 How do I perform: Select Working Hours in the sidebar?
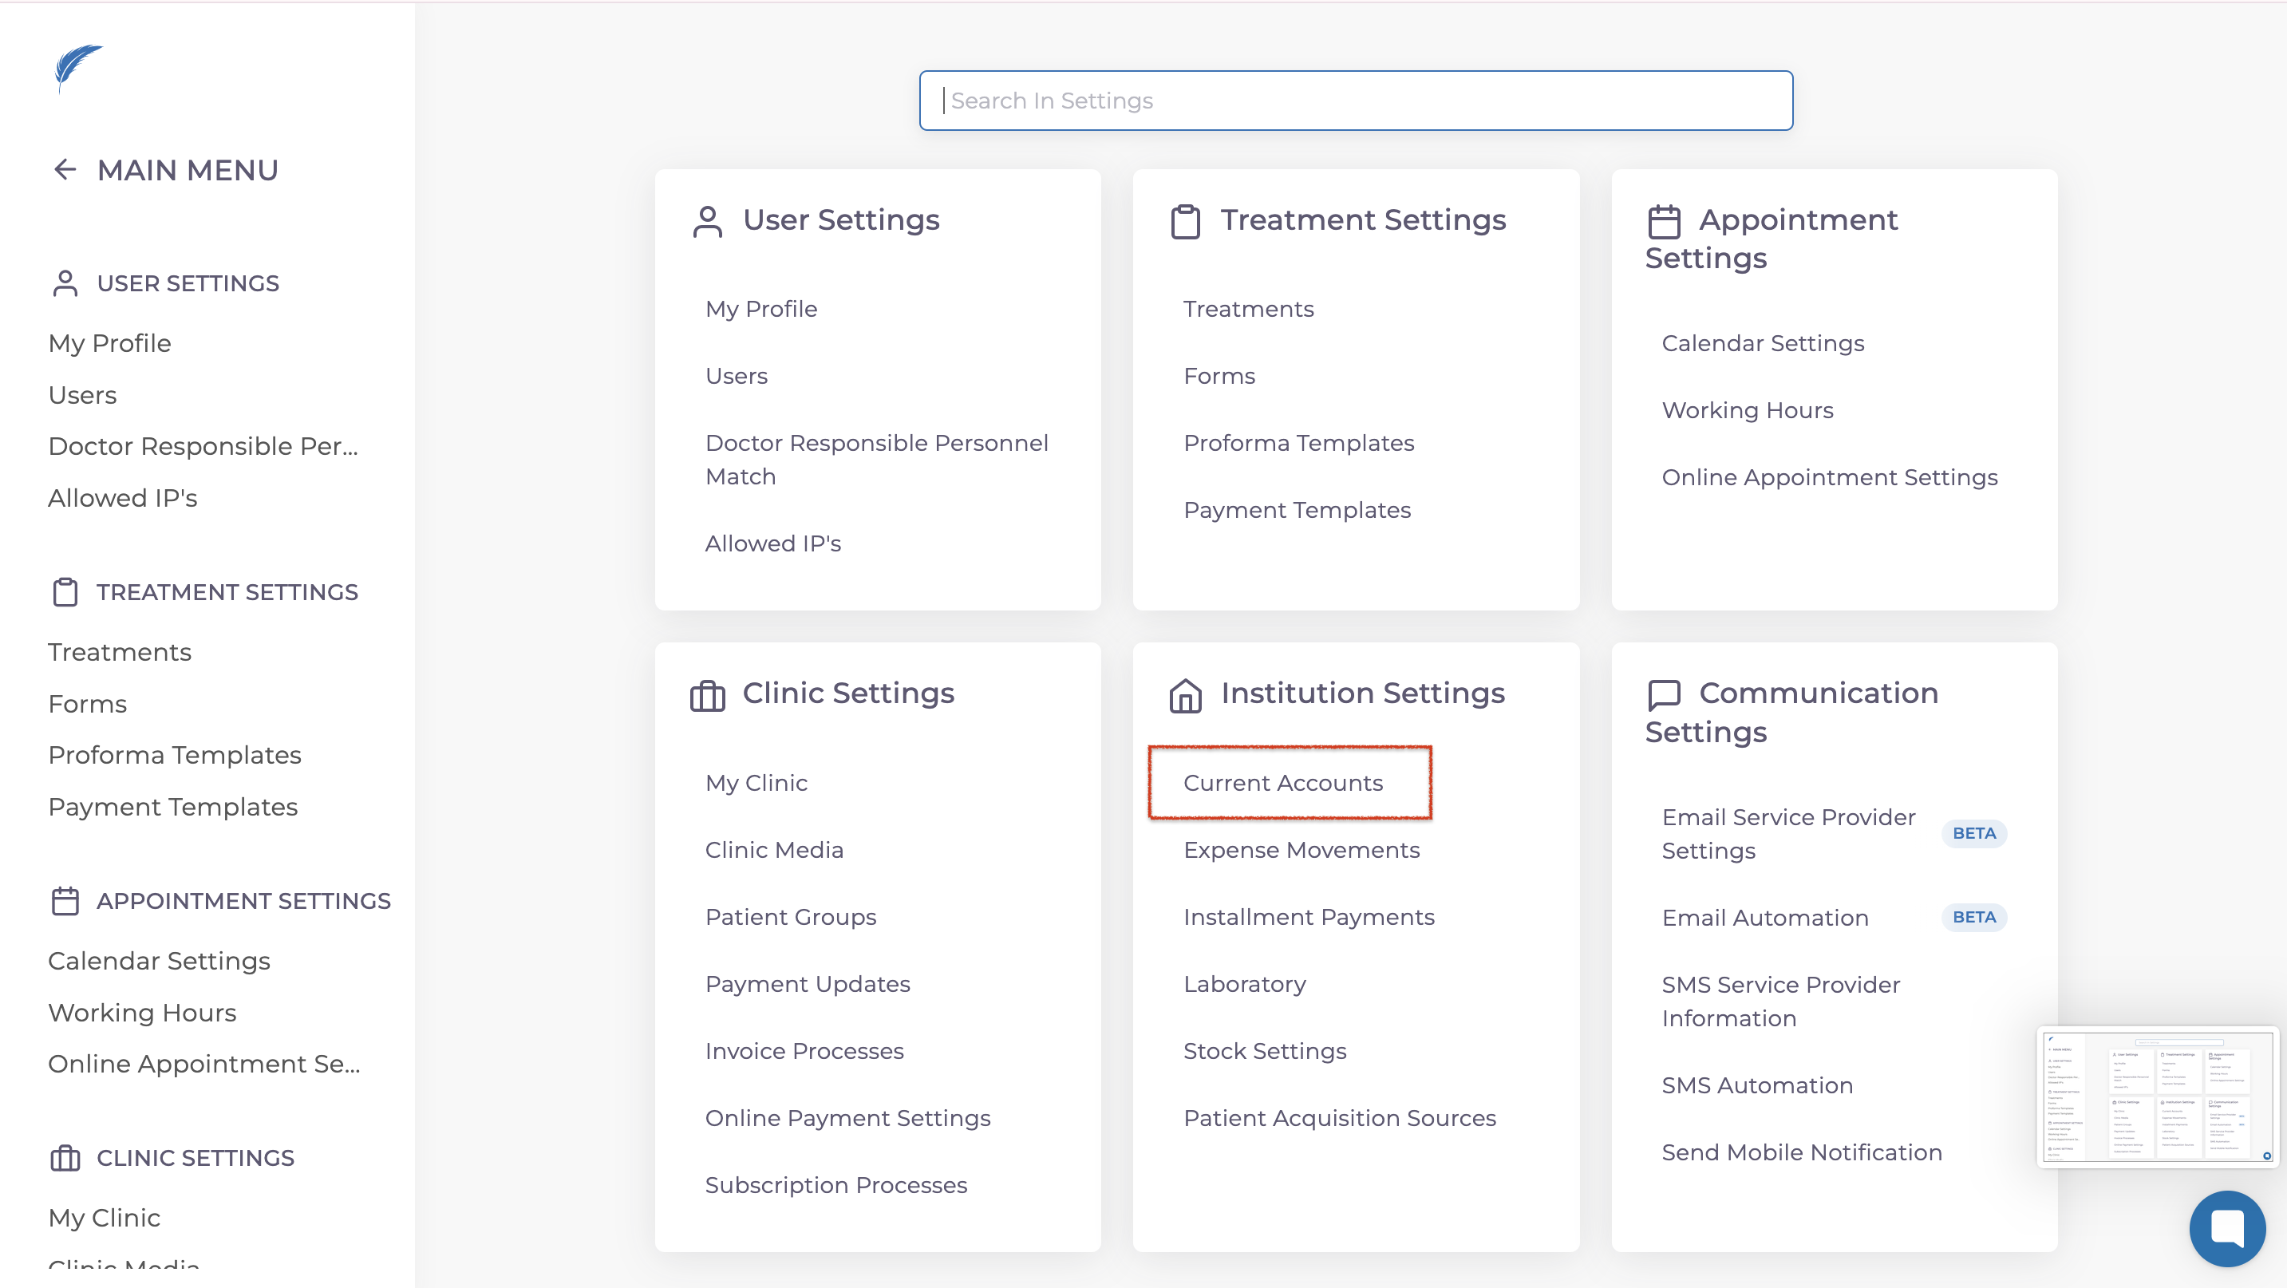click(x=142, y=1013)
